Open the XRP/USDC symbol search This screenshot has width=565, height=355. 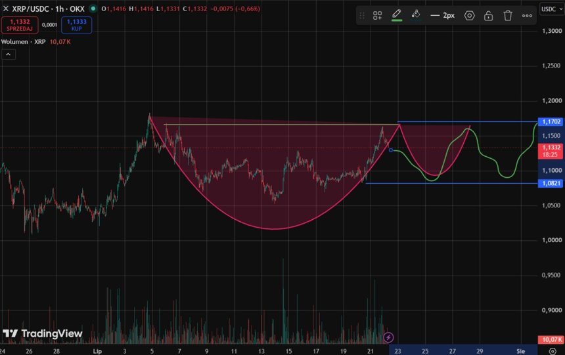(x=48, y=9)
